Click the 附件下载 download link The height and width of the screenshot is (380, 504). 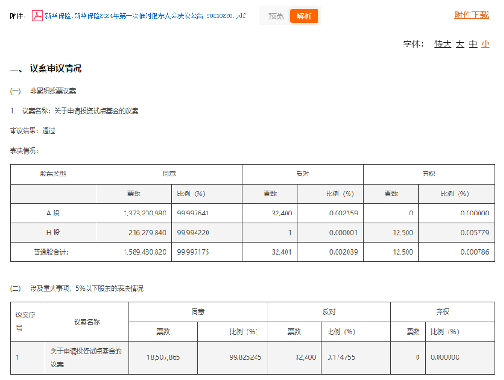(471, 15)
